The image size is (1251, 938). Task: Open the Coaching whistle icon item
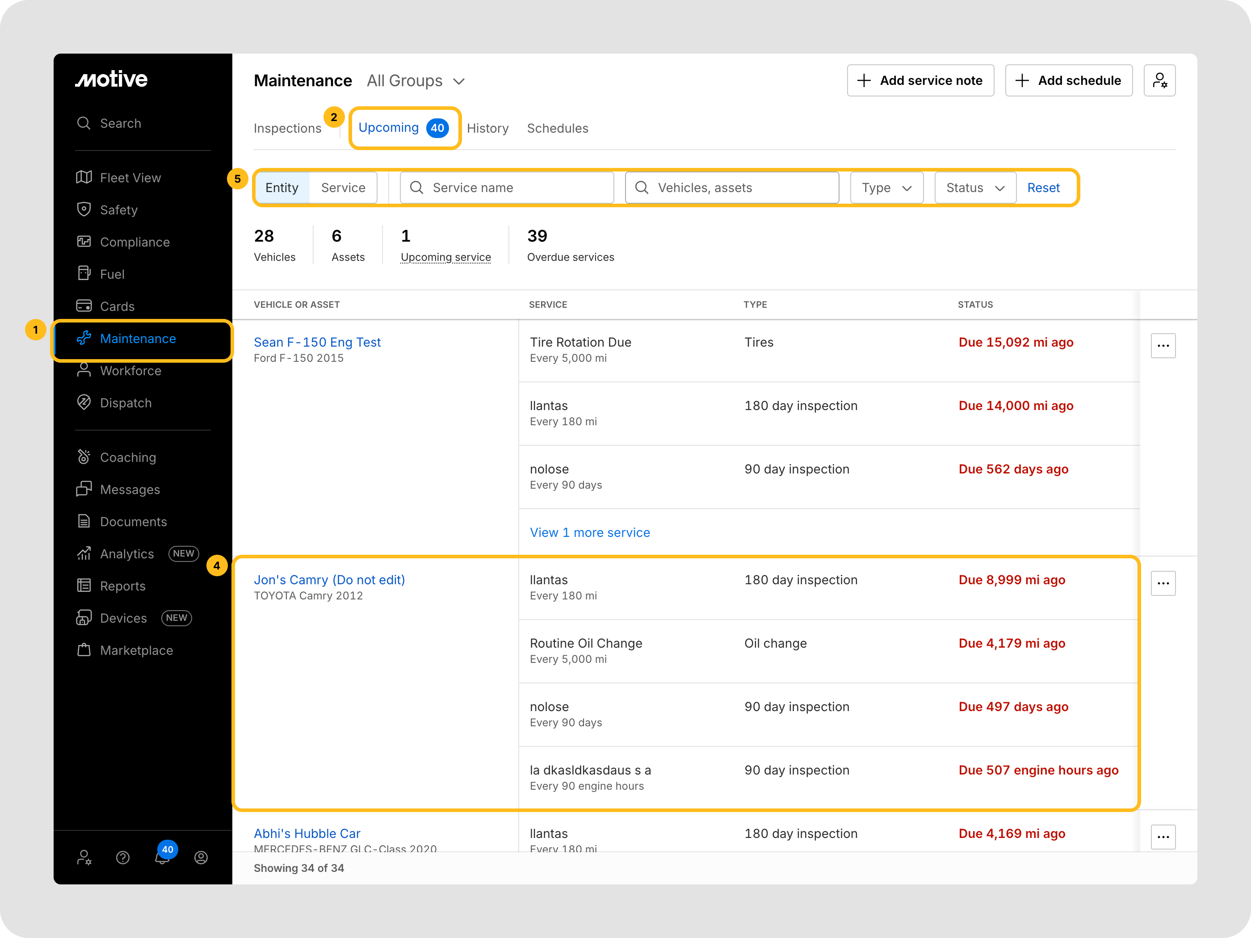(84, 457)
